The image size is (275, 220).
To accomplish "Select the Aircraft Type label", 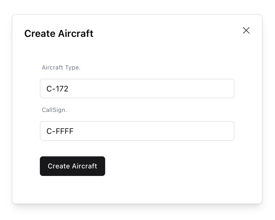I will pos(61,68).
